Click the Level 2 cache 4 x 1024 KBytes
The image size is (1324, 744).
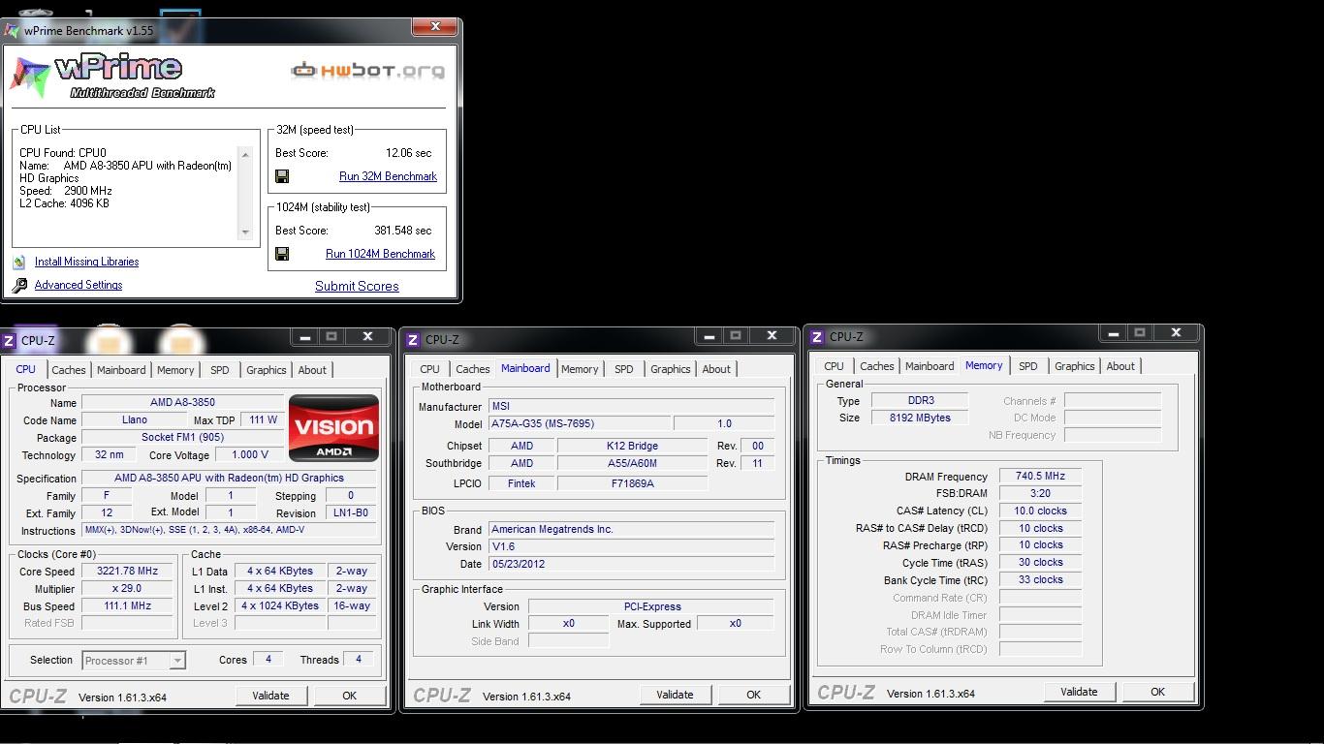click(x=280, y=605)
